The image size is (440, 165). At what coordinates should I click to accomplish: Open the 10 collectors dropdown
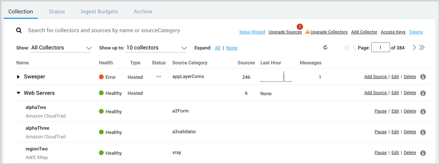[x=156, y=48]
